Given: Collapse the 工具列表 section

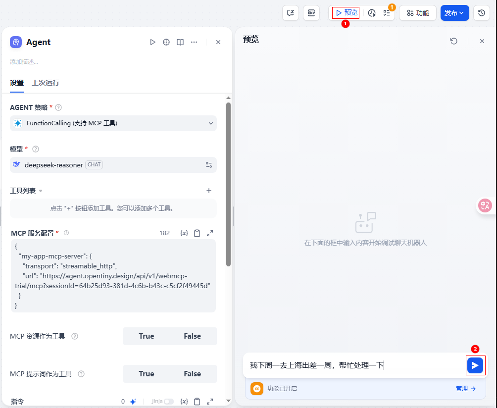Looking at the screenshot, I should pos(41,191).
